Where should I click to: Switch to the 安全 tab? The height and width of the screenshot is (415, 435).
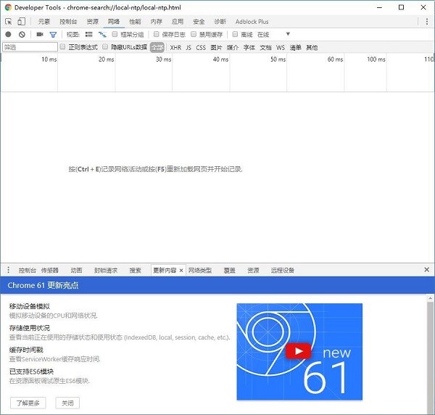click(199, 22)
